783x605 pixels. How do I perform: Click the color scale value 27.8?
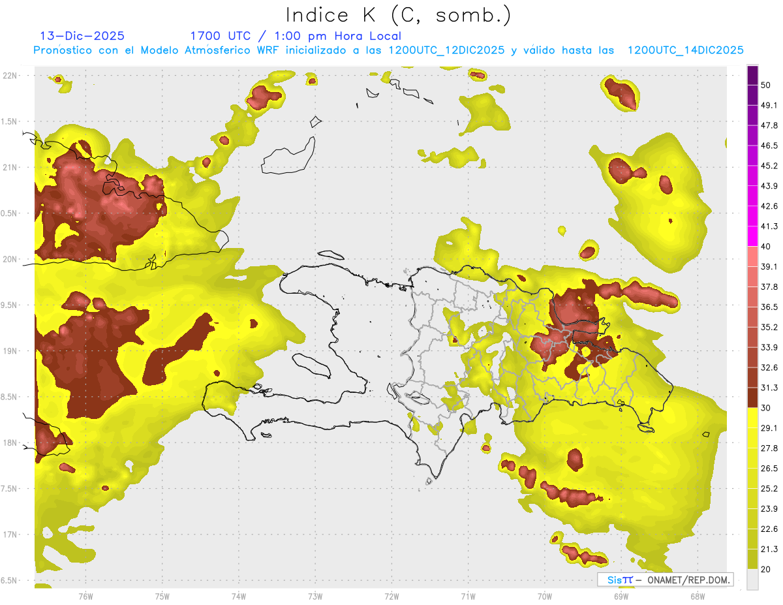[x=769, y=448]
